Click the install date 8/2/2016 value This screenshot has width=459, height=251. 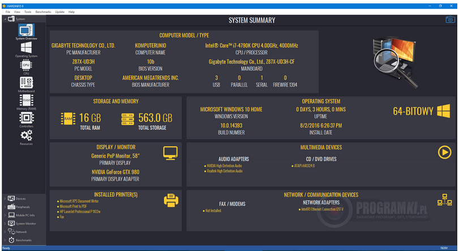click(321, 125)
